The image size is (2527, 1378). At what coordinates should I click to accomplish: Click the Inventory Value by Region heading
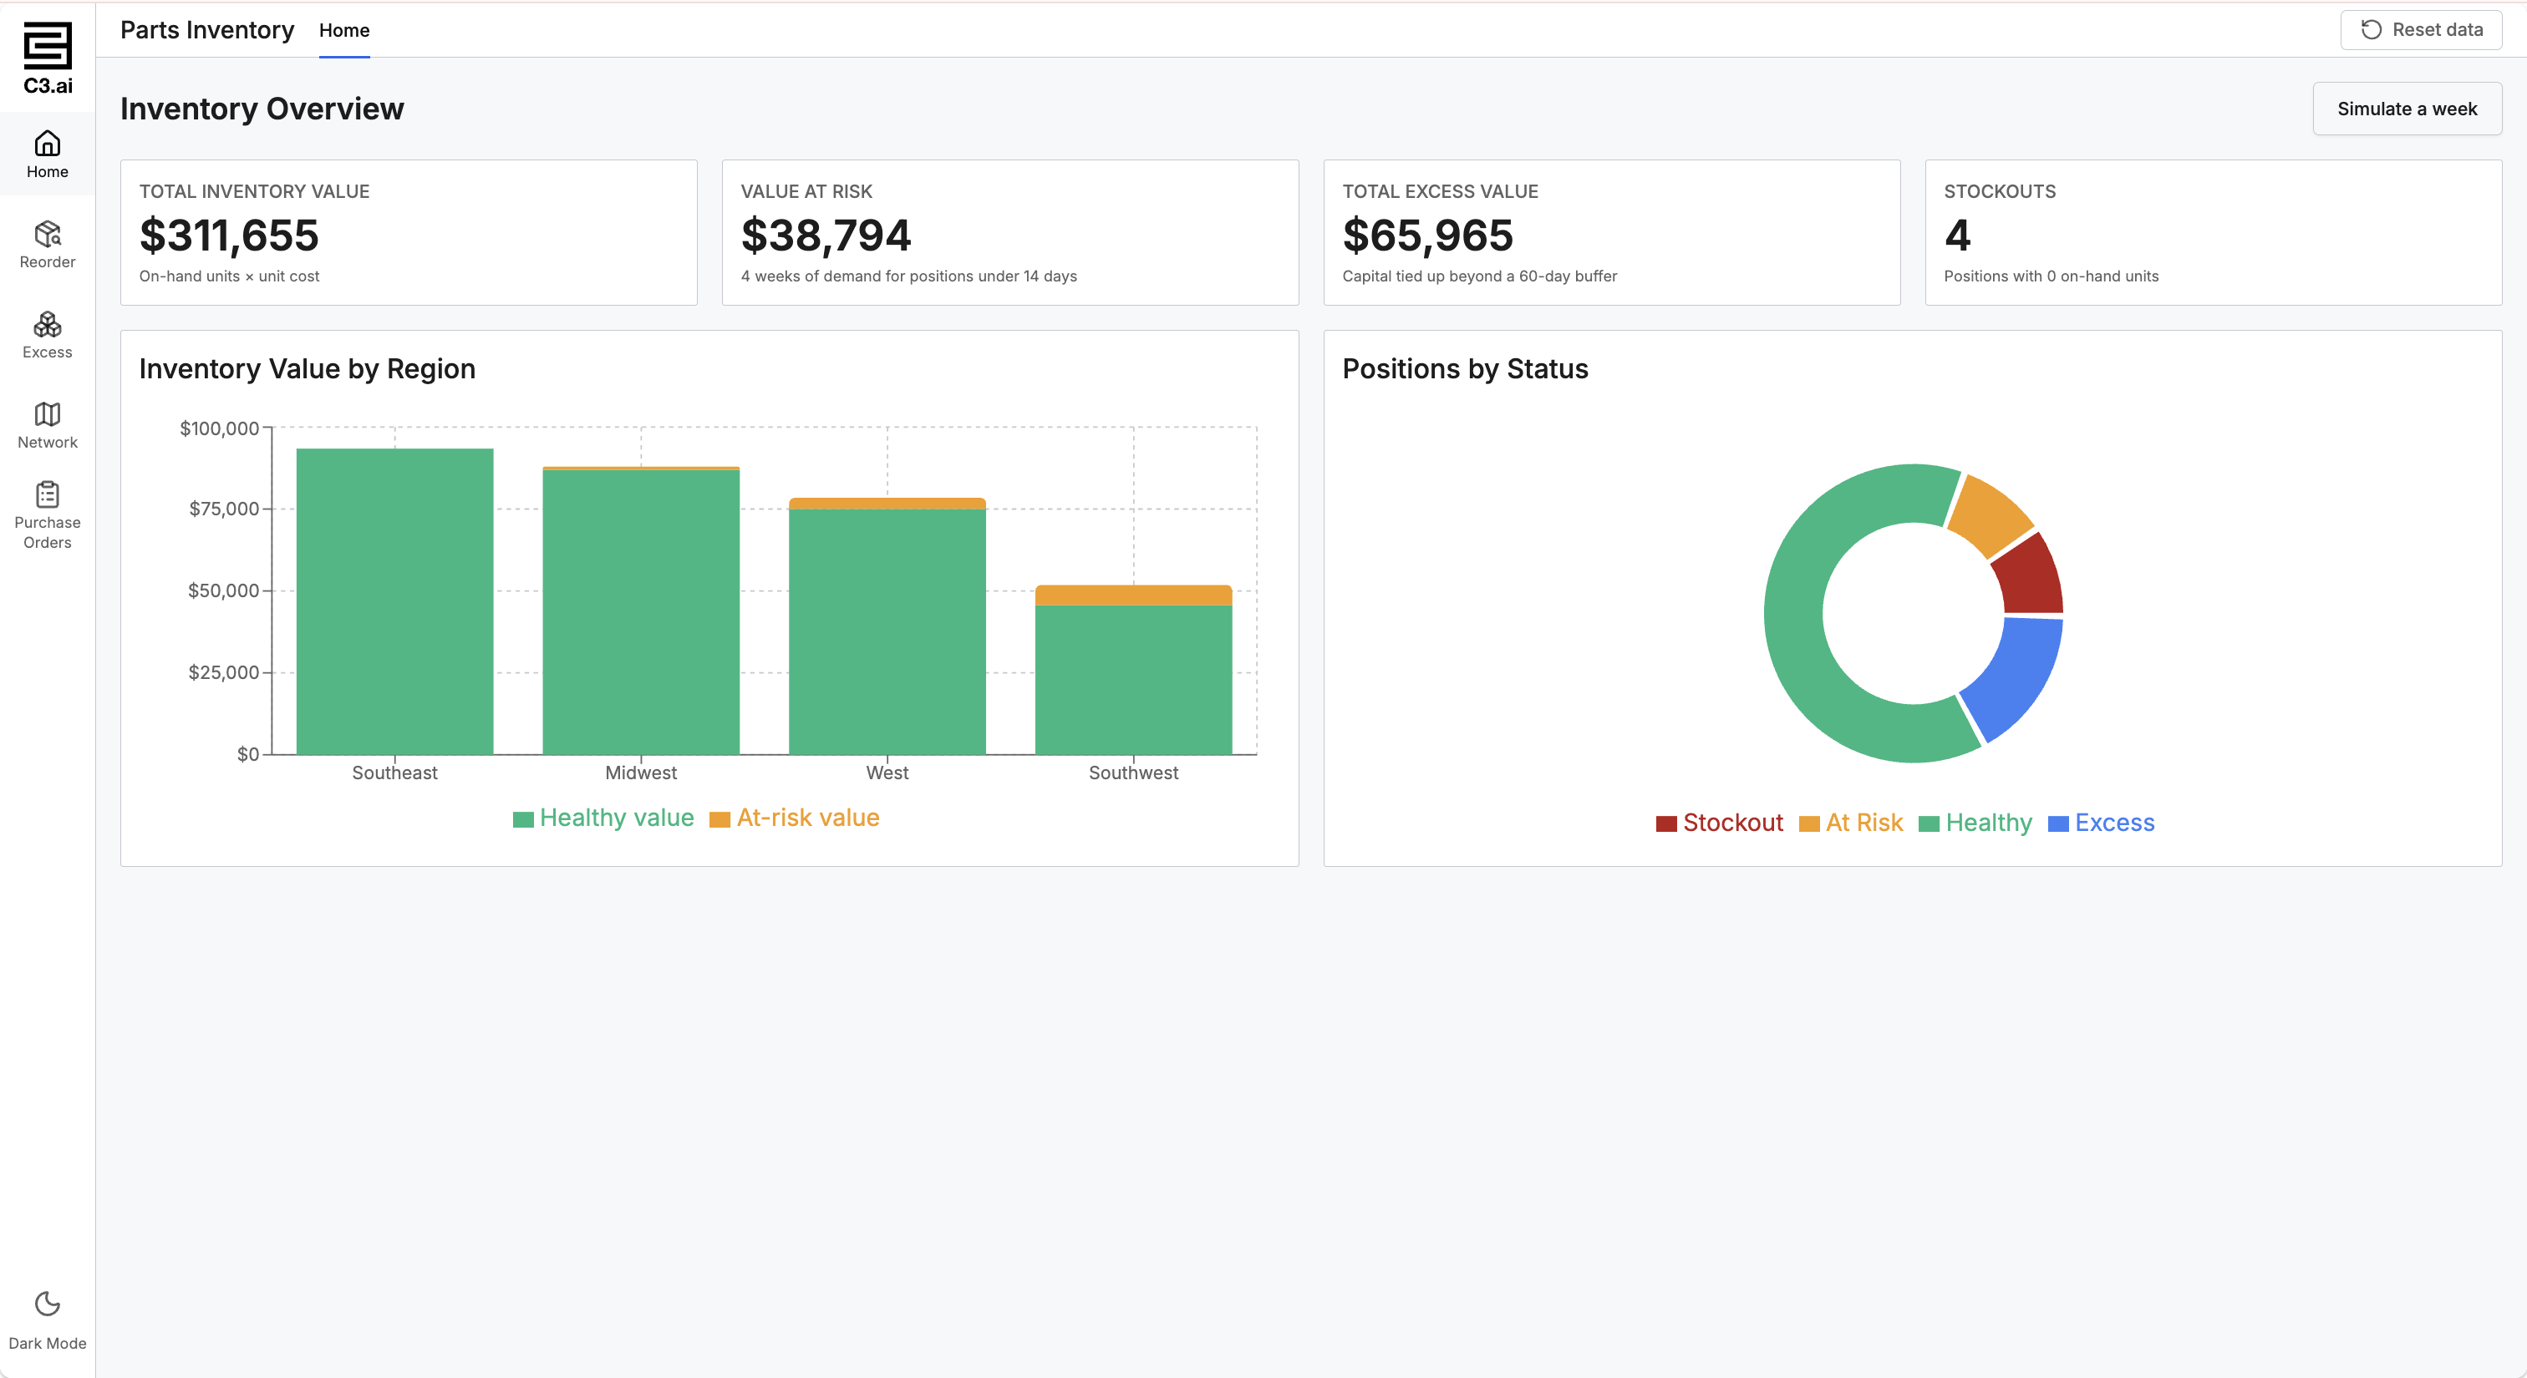point(307,368)
